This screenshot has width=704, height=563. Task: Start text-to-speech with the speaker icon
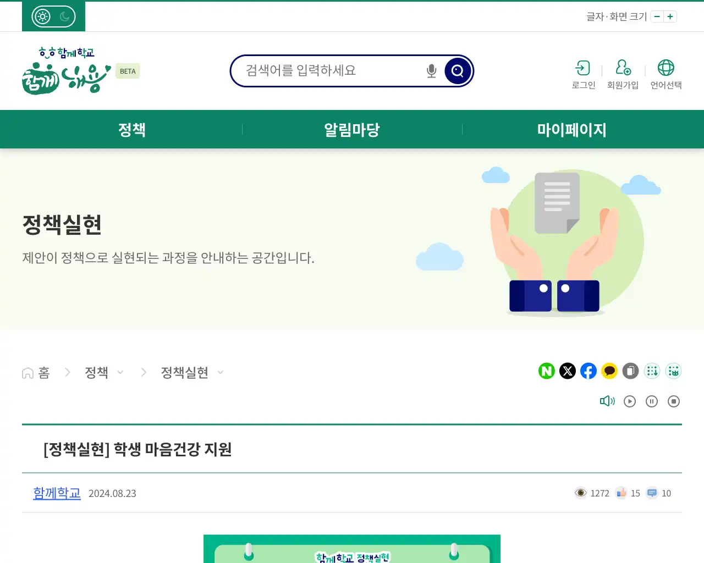607,401
